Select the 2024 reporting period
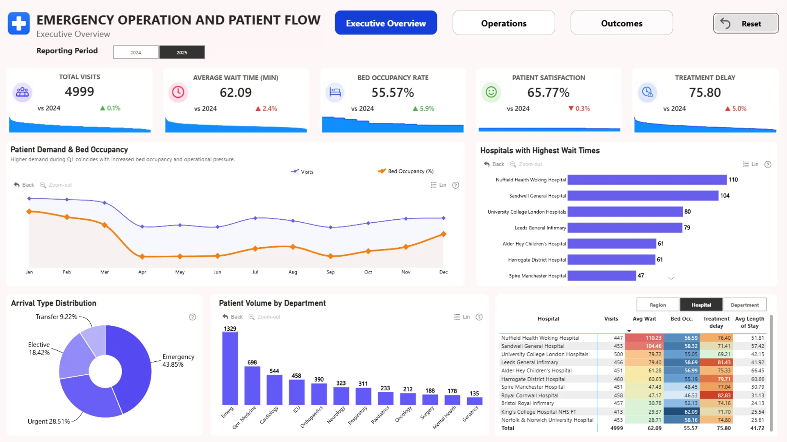 (x=136, y=52)
